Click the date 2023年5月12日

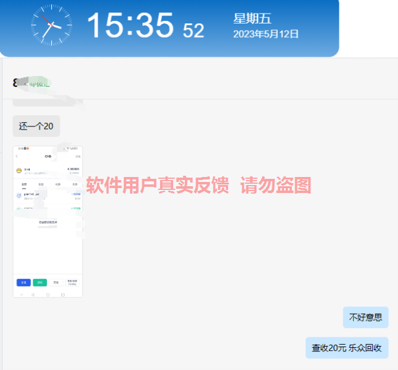pos(266,34)
